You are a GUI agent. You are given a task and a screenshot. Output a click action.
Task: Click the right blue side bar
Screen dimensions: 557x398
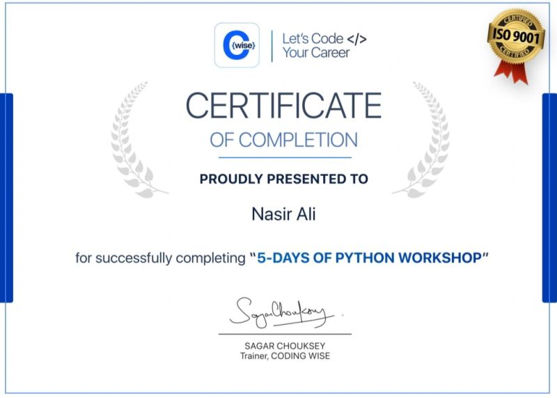pos(549,198)
